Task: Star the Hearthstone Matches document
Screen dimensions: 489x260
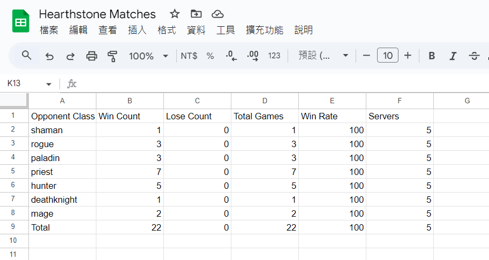Action: (175, 14)
